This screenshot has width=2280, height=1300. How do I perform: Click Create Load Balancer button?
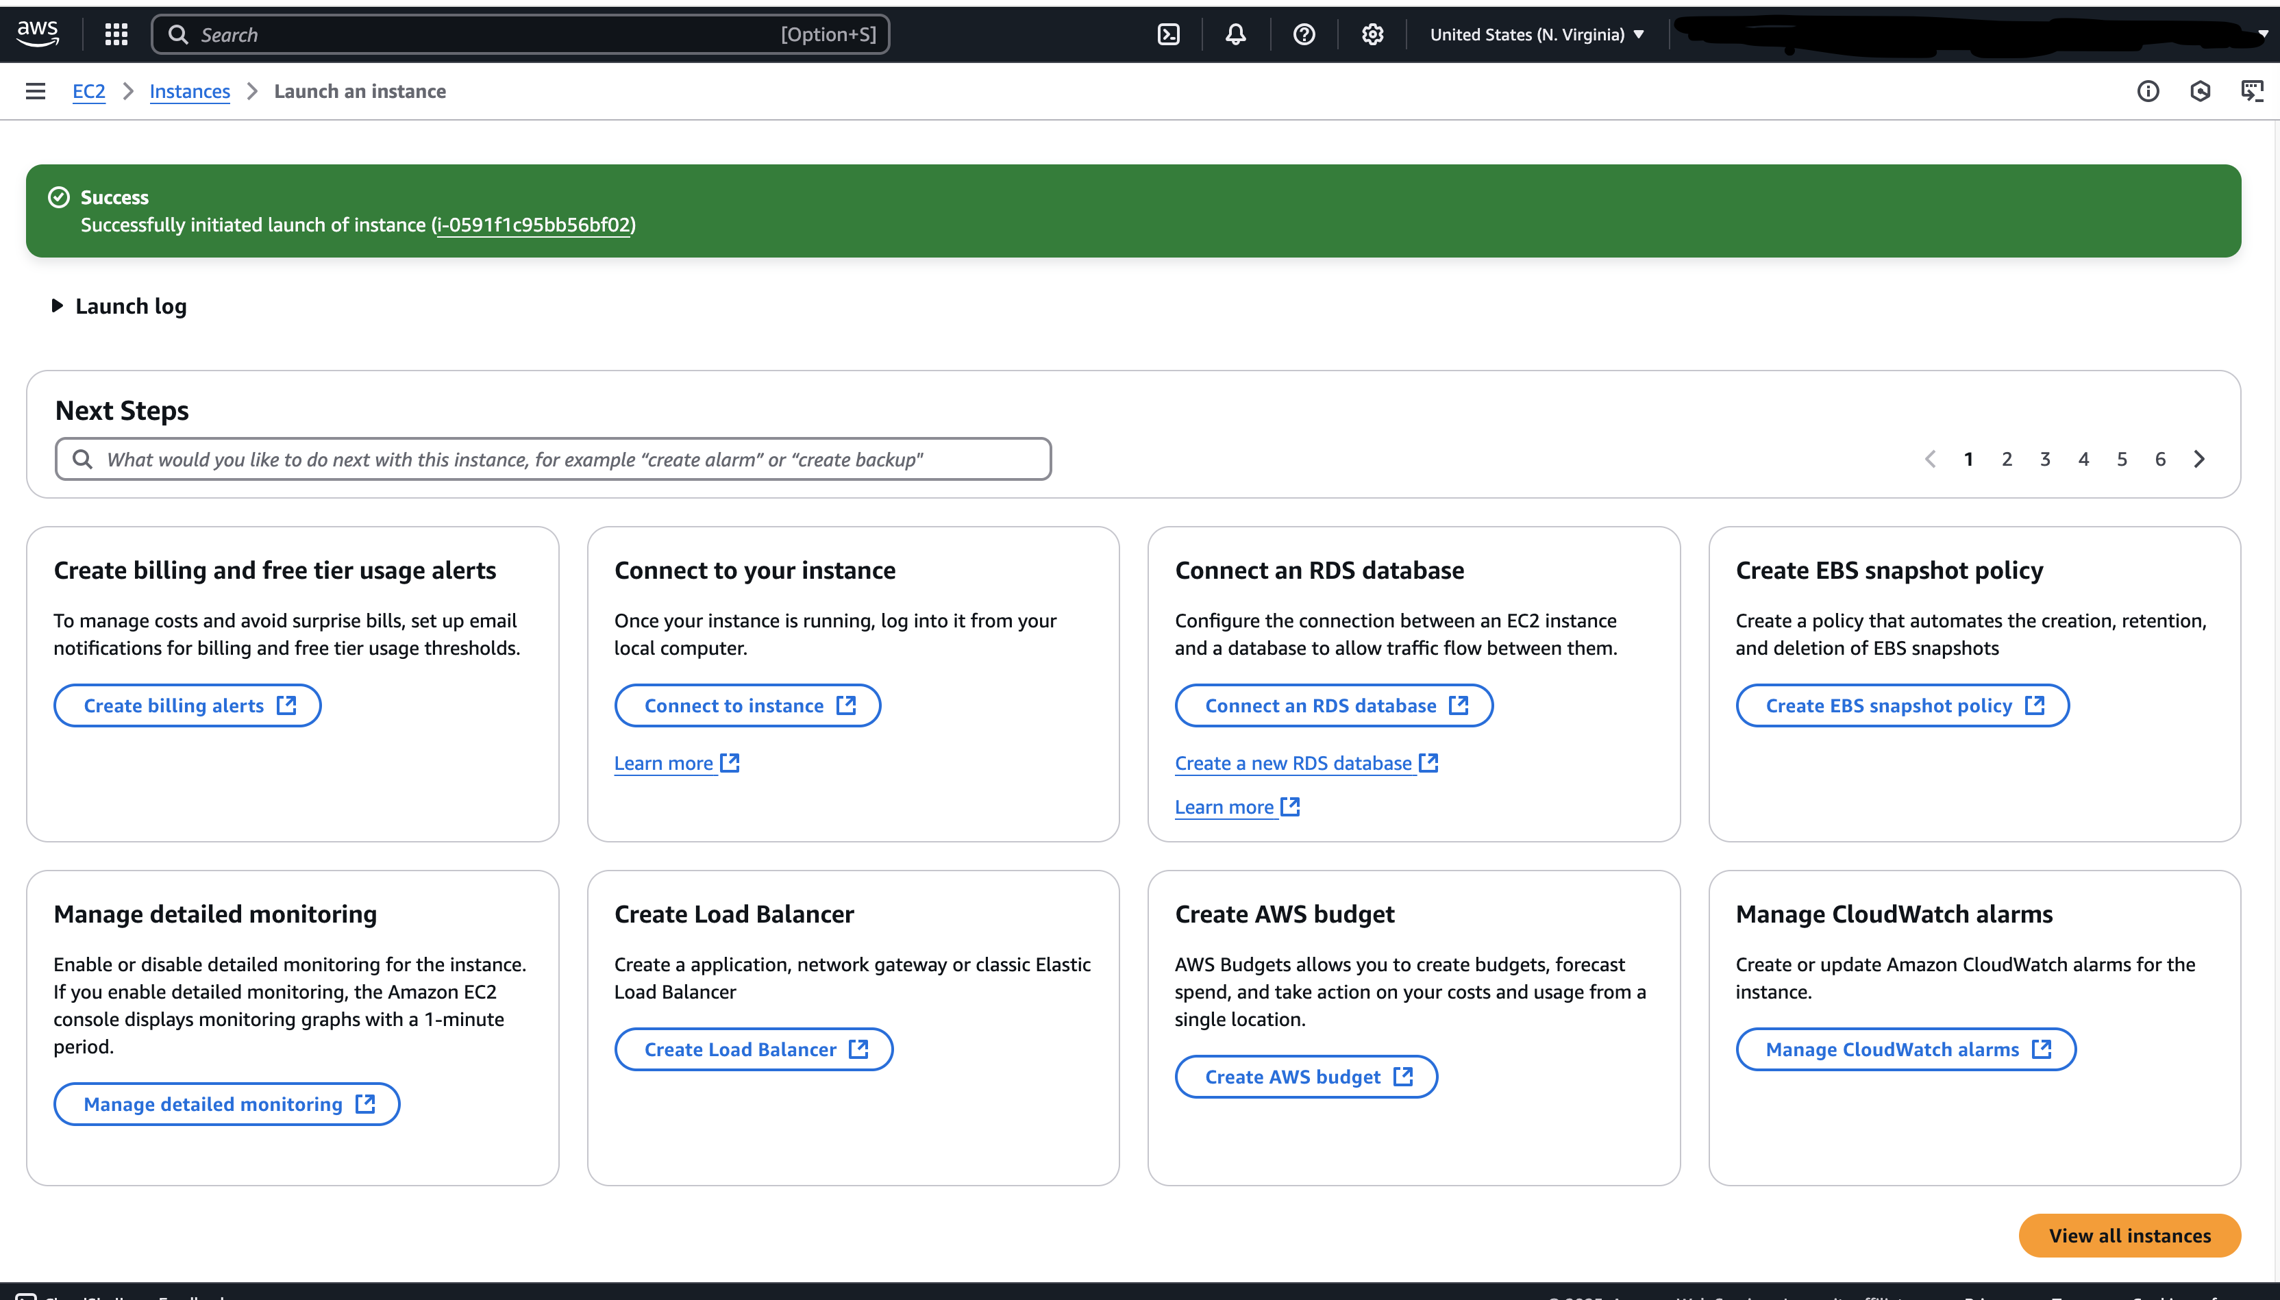coord(754,1049)
